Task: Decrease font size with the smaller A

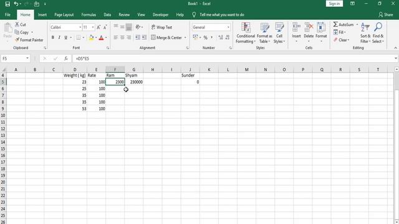Action: click(105, 27)
